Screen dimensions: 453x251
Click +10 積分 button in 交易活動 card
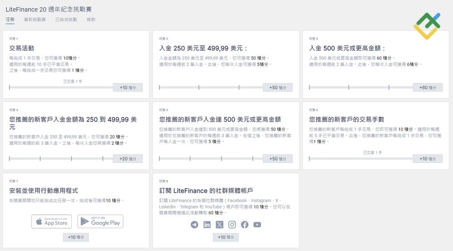pyautogui.click(x=128, y=87)
